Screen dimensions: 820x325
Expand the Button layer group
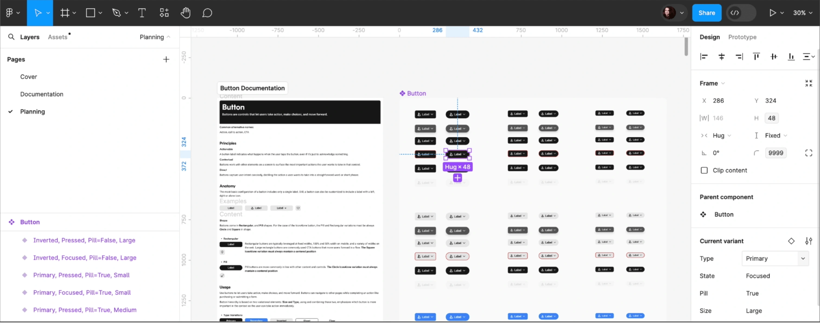[5, 222]
